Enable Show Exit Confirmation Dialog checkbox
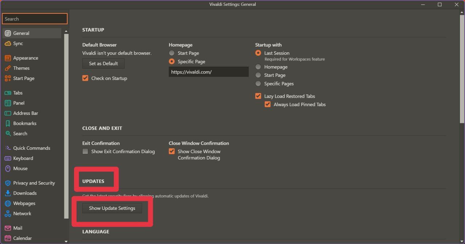Image resolution: width=465 pixels, height=244 pixels. coord(85,151)
